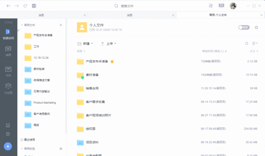The height and width of the screenshot is (156, 265).
Task: Open the 微信推送文章 shared folder
Action: (41, 80)
